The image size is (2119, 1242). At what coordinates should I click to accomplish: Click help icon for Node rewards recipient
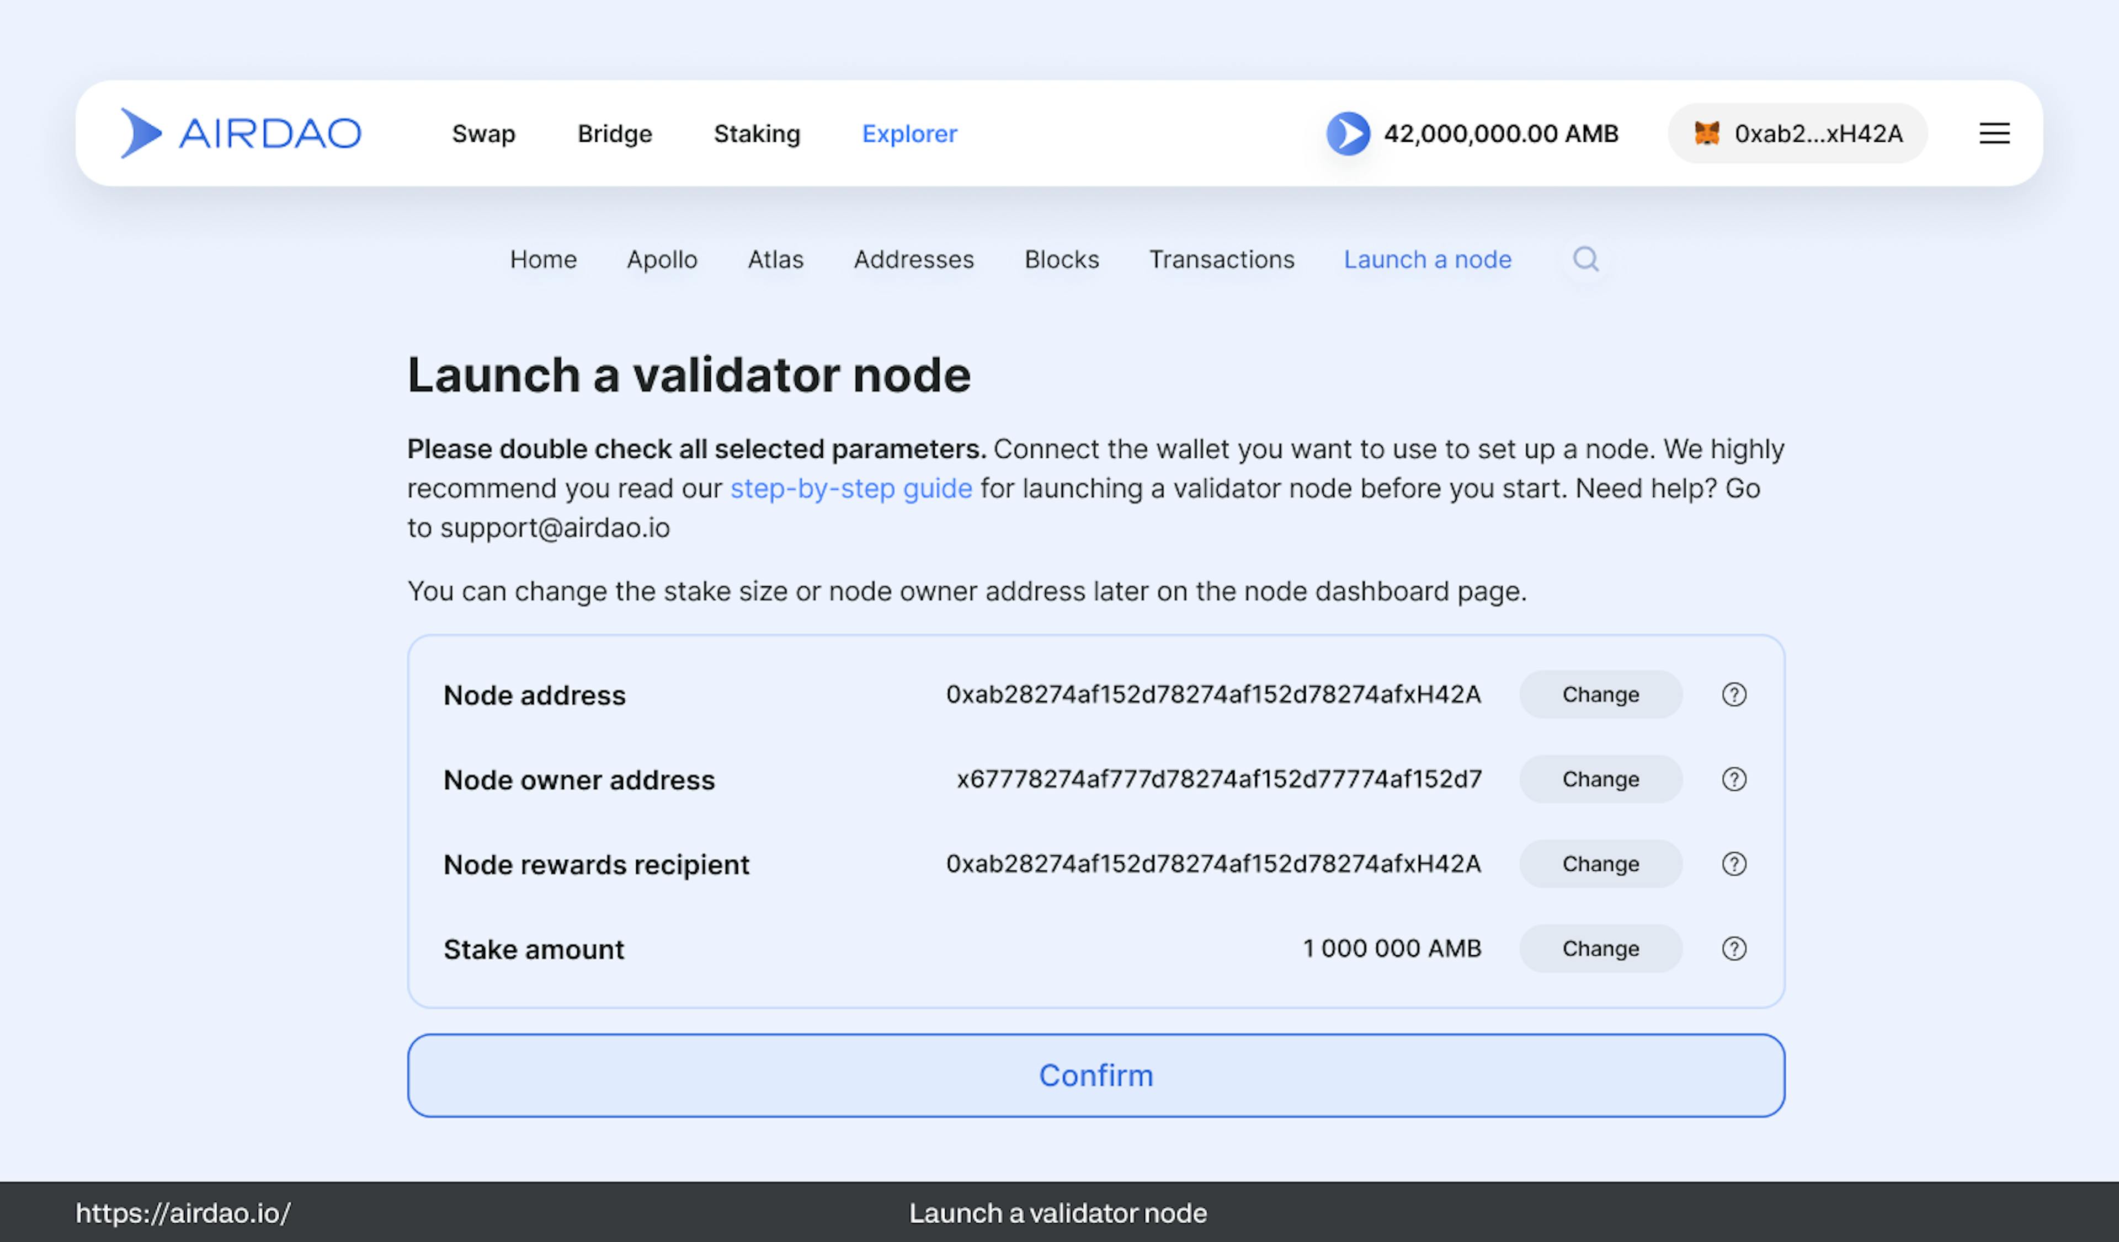point(1734,864)
